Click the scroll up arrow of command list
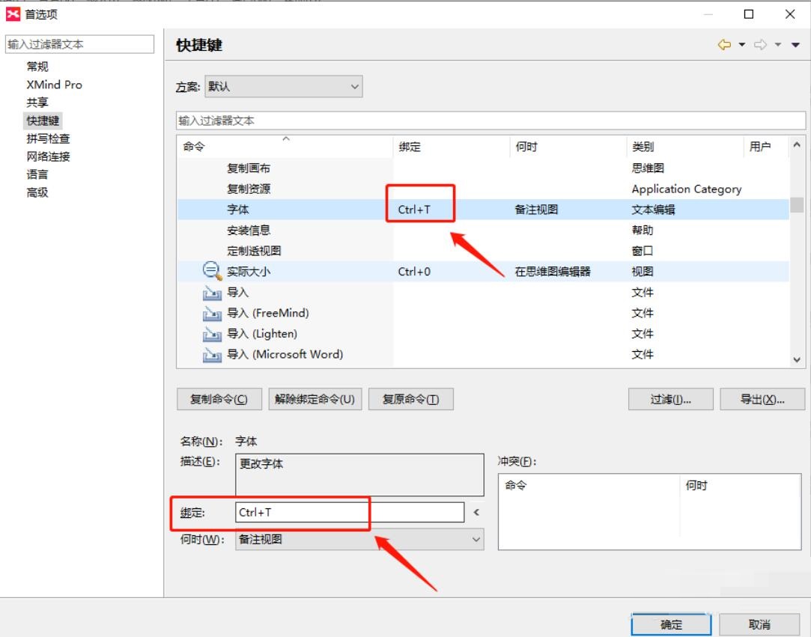The image size is (811, 637). coord(797,144)
